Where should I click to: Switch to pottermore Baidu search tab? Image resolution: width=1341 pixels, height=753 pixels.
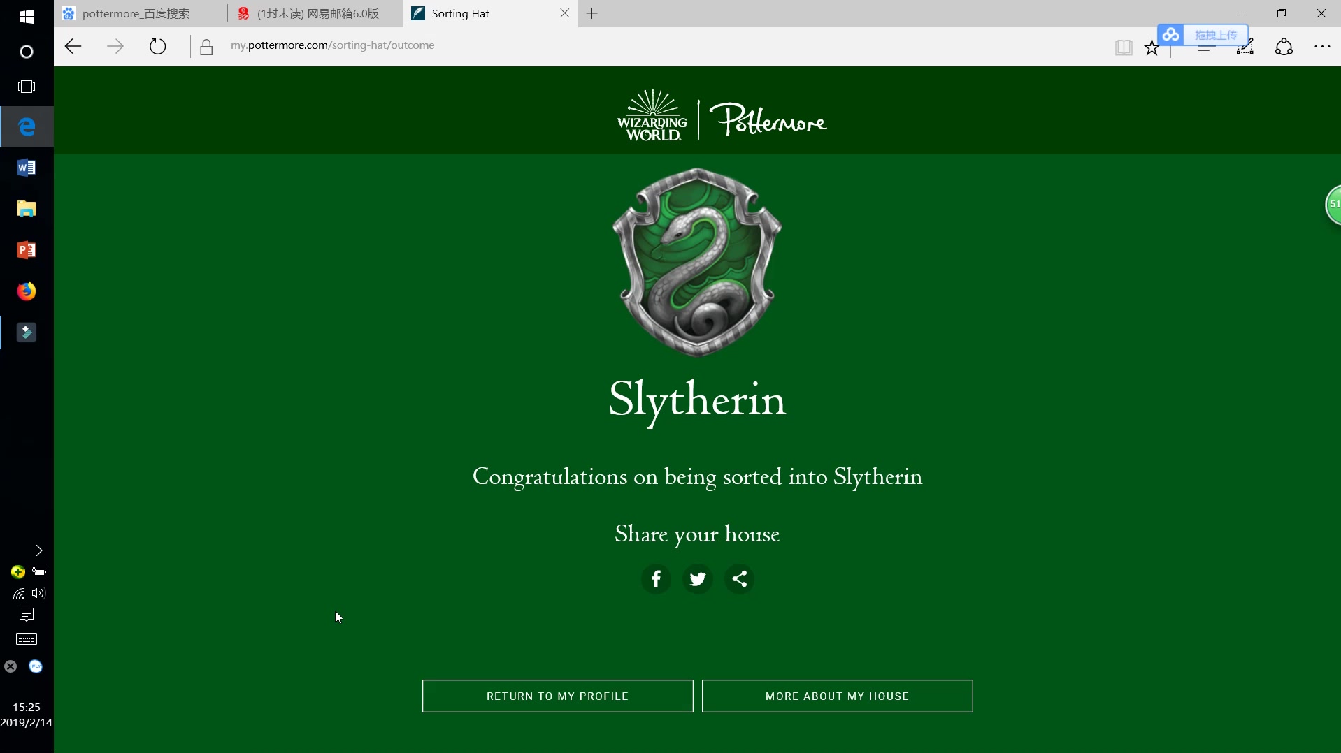141,13
